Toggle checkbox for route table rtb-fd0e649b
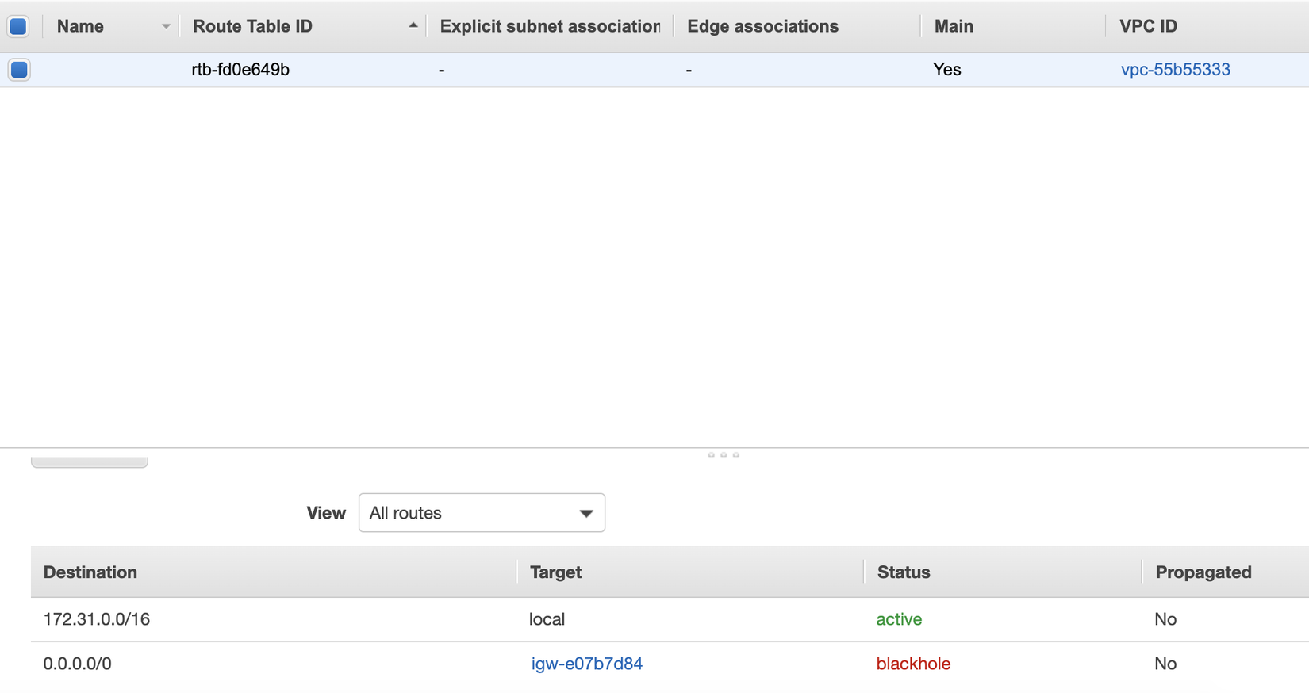 click(19, 70)
